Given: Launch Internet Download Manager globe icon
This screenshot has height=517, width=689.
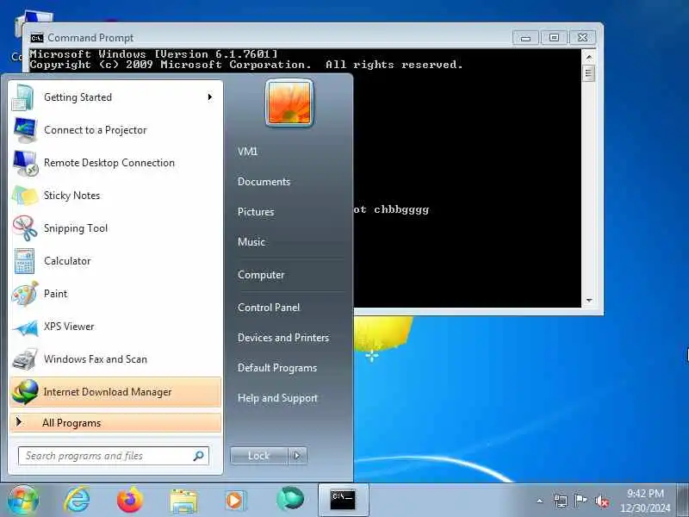Looking at the screenshot, I should (x=25, y=392).
